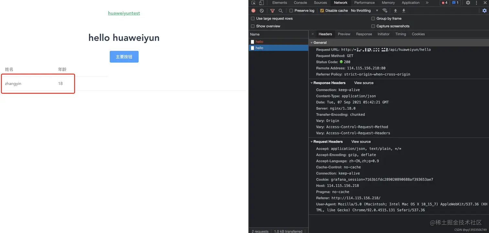Close the DevTools panel
This screenshot has height=233, width=489.
(x=485, y=3)
